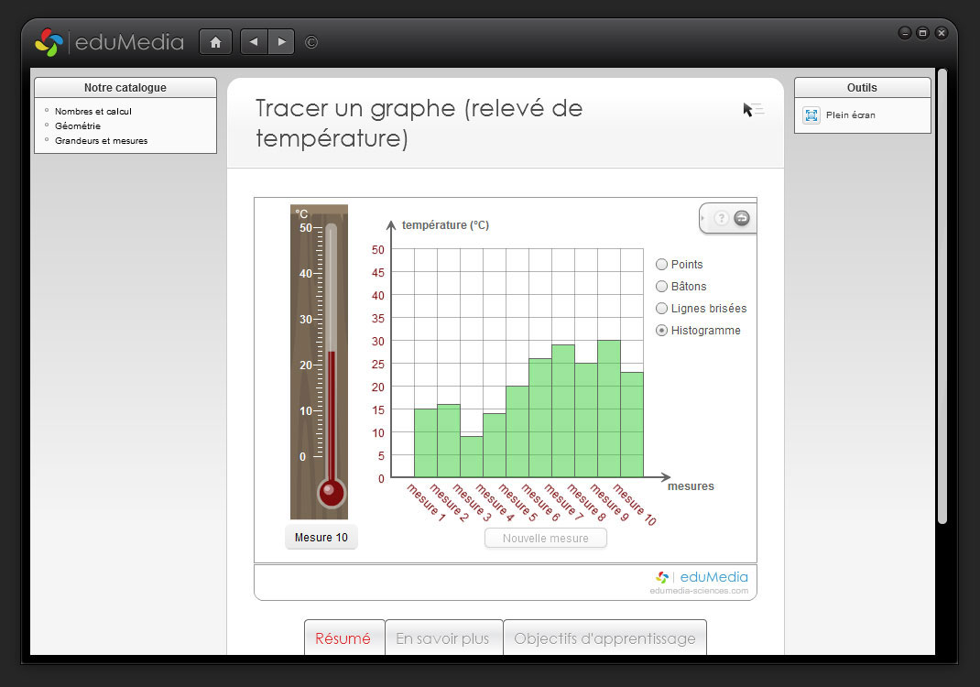Go forward with the right arrow button
Image resolution: width=980 pixels, height=687 pixels.
[x=281, y=42]
